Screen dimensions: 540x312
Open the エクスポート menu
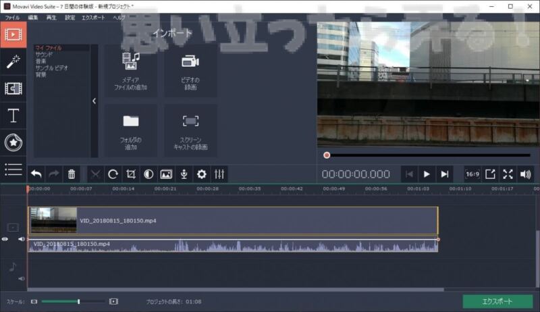pyautogui.click(x=93, y=18)
